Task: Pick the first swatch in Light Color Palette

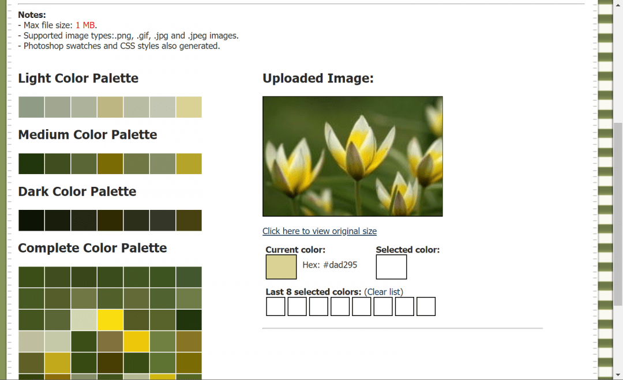Action: (31, 107)
